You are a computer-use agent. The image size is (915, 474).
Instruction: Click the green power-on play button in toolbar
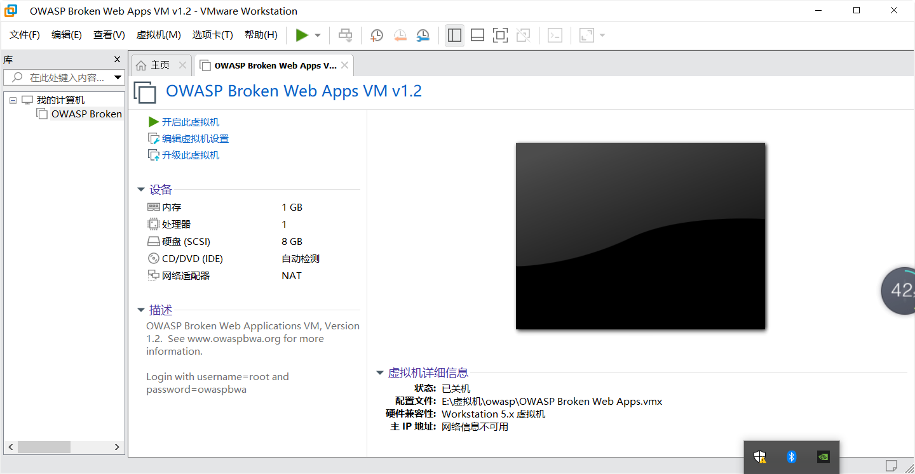click(302, 36)
